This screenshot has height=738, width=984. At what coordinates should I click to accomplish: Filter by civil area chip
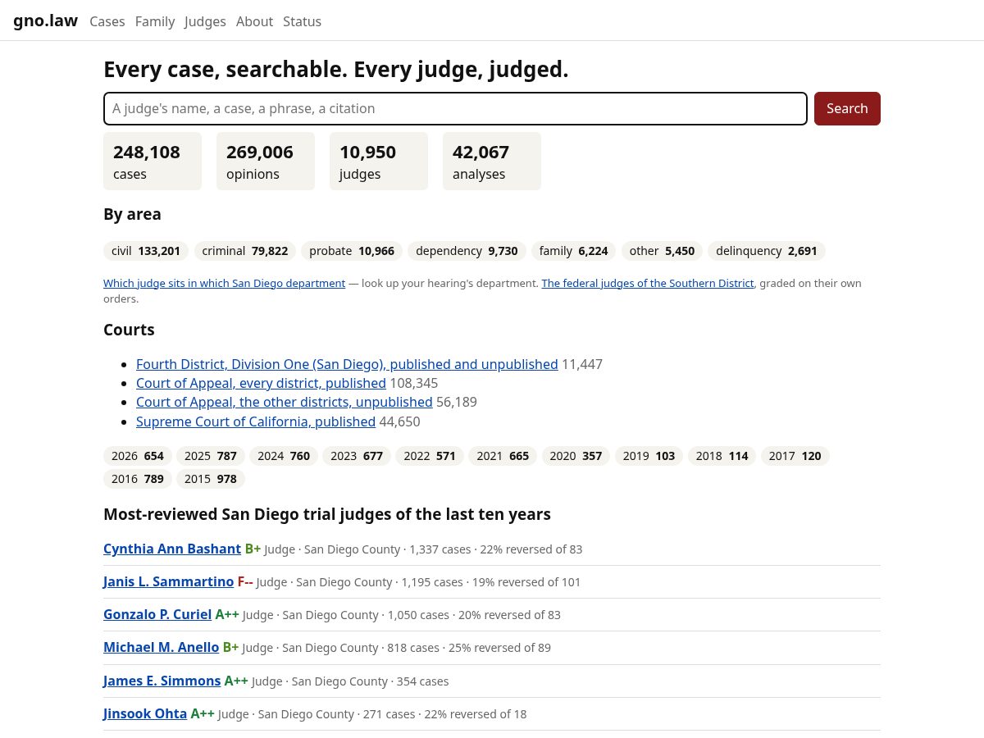146,251
